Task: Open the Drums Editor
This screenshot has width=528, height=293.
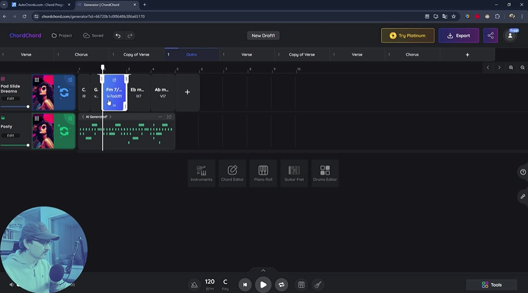Action: (325, 173)
